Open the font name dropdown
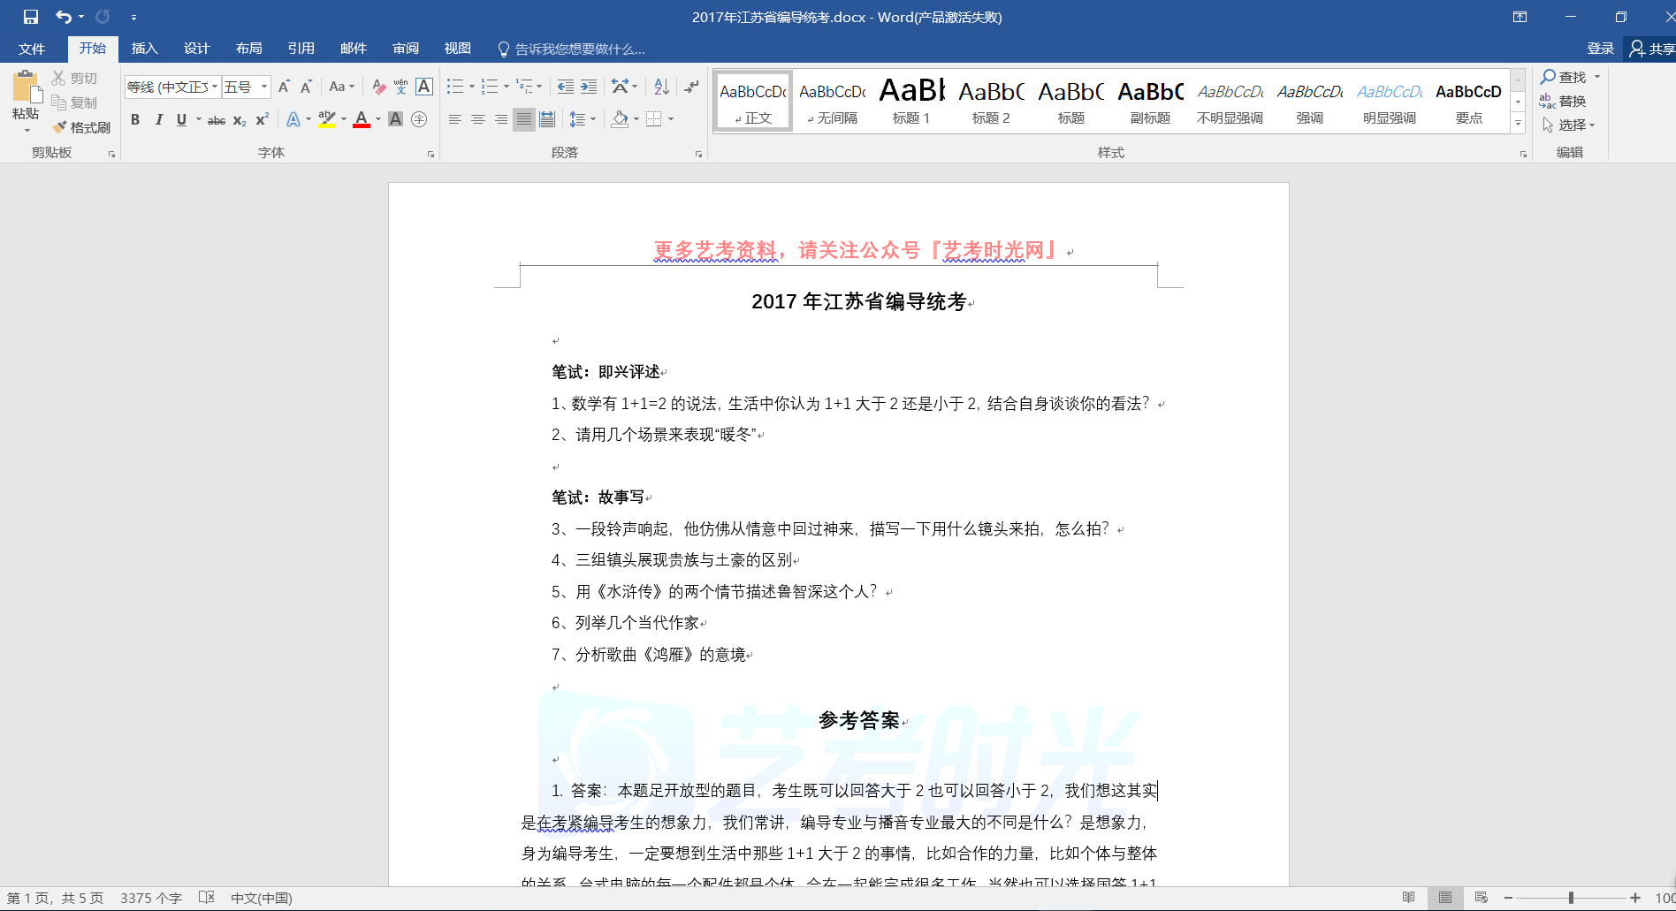The image size is (1676, 911). click(214, 87)
